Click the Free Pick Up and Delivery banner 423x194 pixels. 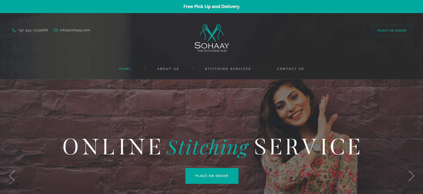pos(212,6)
